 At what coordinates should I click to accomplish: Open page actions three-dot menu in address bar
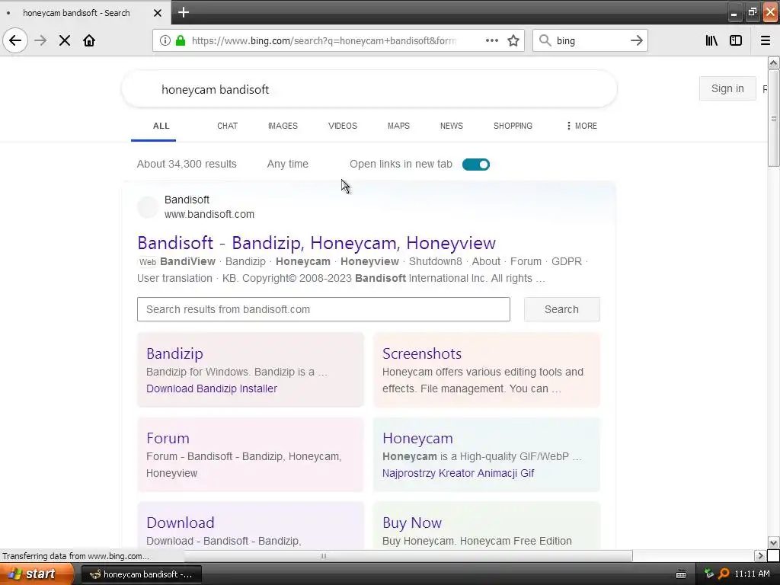pyautogui.click(x=492, y=40)
